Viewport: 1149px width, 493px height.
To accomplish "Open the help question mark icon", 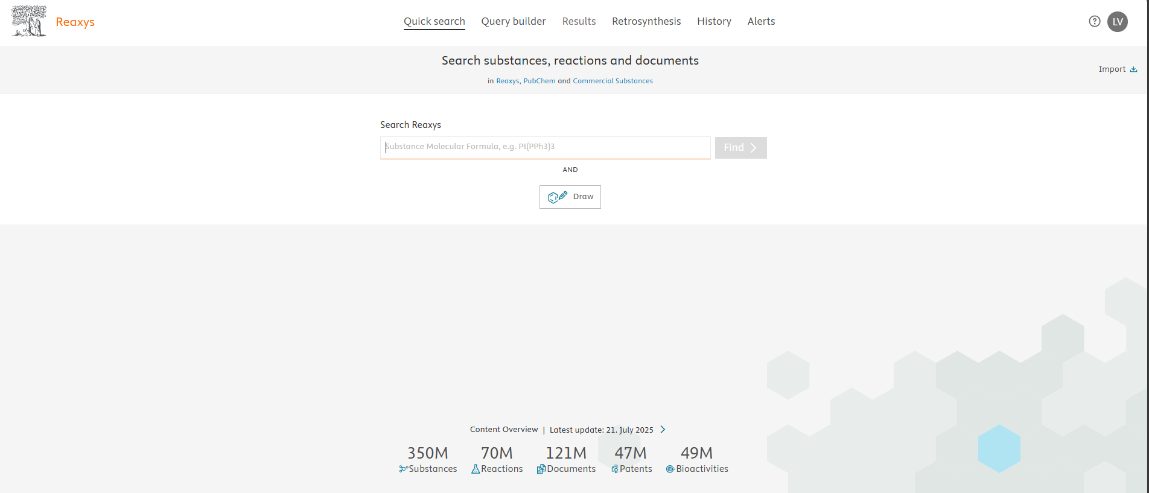I will (x=1095, y=22).
